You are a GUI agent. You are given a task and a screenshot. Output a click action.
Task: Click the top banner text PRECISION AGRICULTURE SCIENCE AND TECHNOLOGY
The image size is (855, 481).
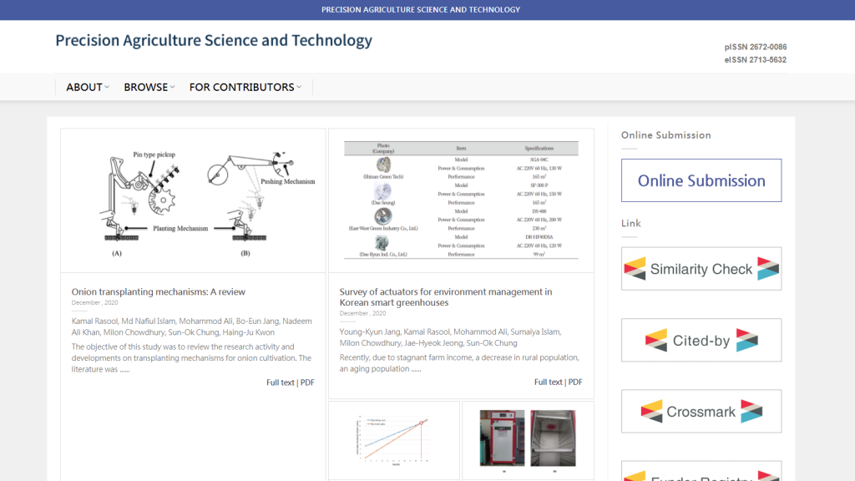pyautogui.click(x=421, y=10)
